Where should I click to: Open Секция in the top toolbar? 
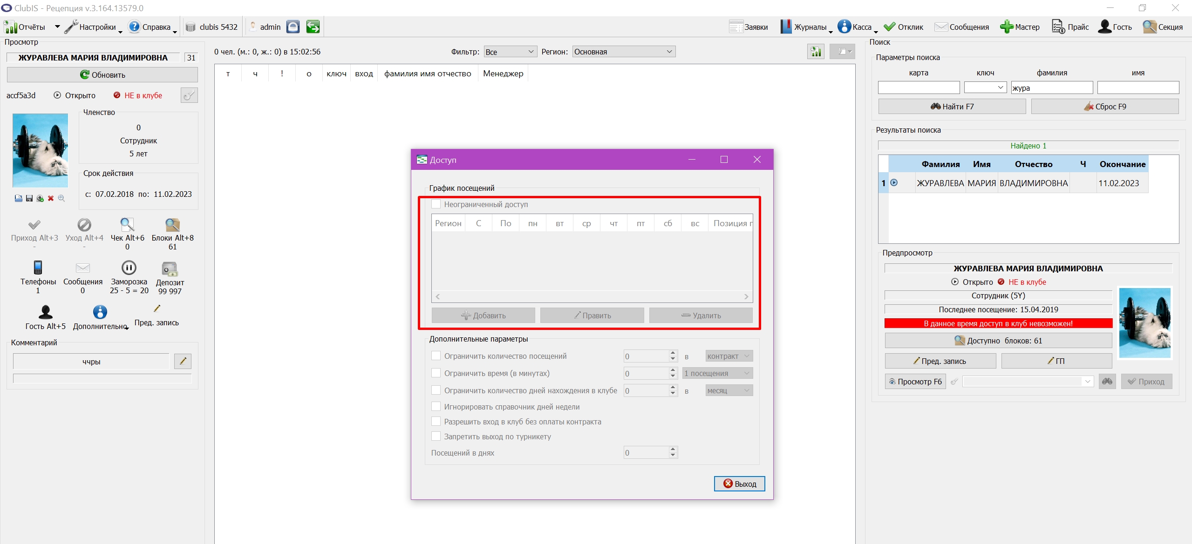(1163, 27)
